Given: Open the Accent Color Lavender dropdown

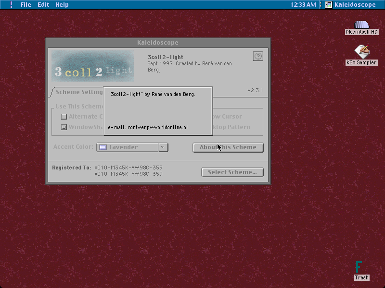Looking at the screenshot, I should coord(132,147).
